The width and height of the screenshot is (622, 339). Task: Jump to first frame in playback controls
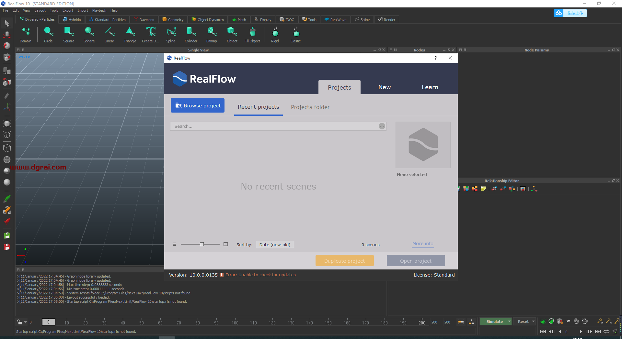(x=543, y=332)
